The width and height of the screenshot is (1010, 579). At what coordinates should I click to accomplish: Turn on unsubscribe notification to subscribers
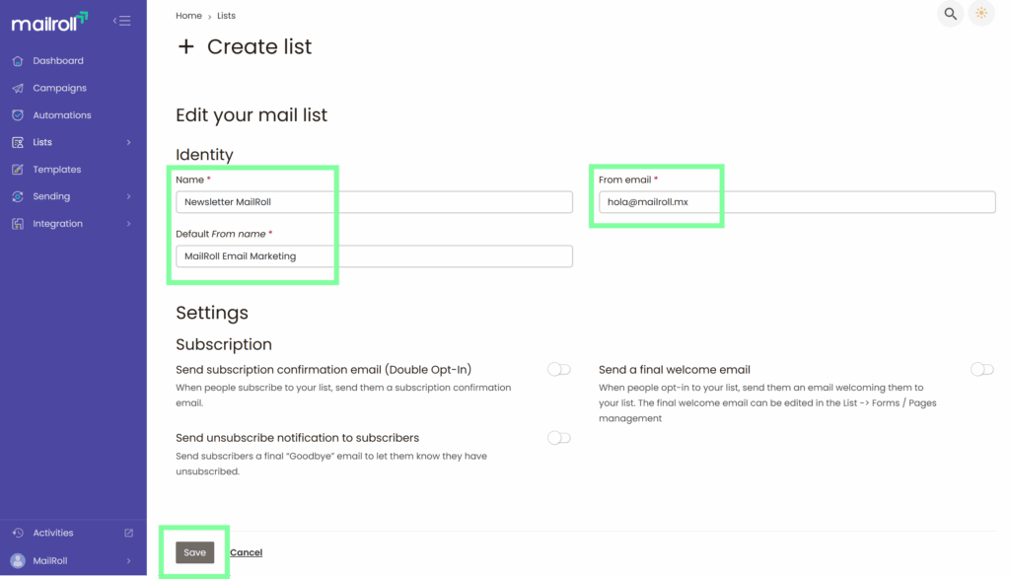(x=558, y=438)
